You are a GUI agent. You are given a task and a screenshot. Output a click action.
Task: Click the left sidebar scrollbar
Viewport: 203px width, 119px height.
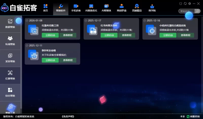tap(21, 62)
